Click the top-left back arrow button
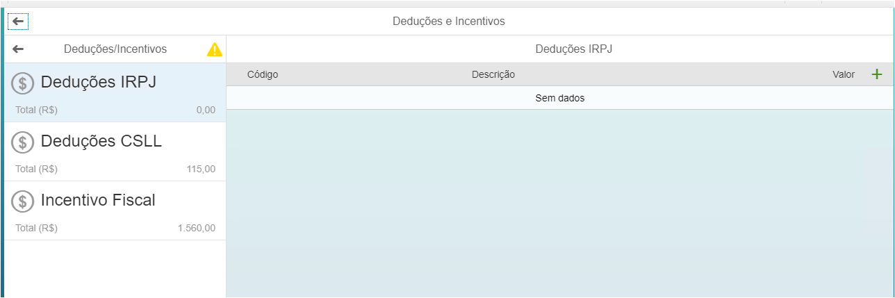The height and width of the screenshot is (298, 895). pyautogui.click(x=18, y=22)
